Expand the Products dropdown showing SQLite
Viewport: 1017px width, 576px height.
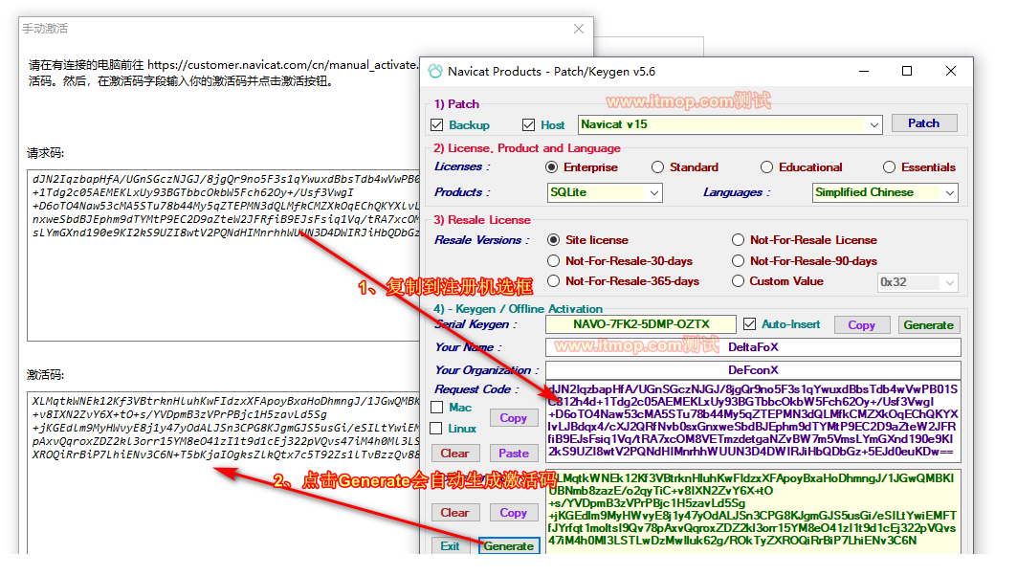tap(654, 193)
